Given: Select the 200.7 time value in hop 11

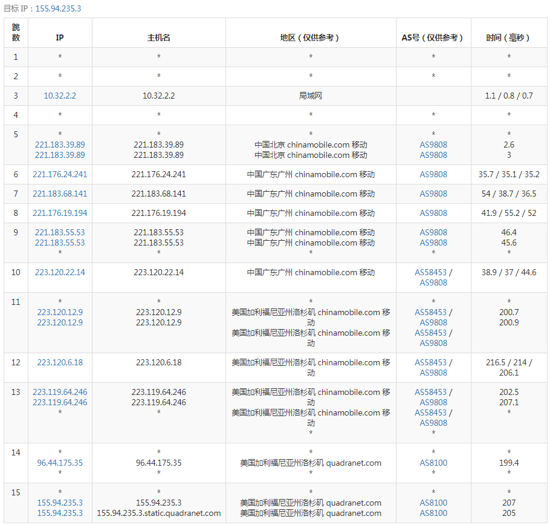Looking at the screenshot, I should pyautogui.click(x=509, y=312).
